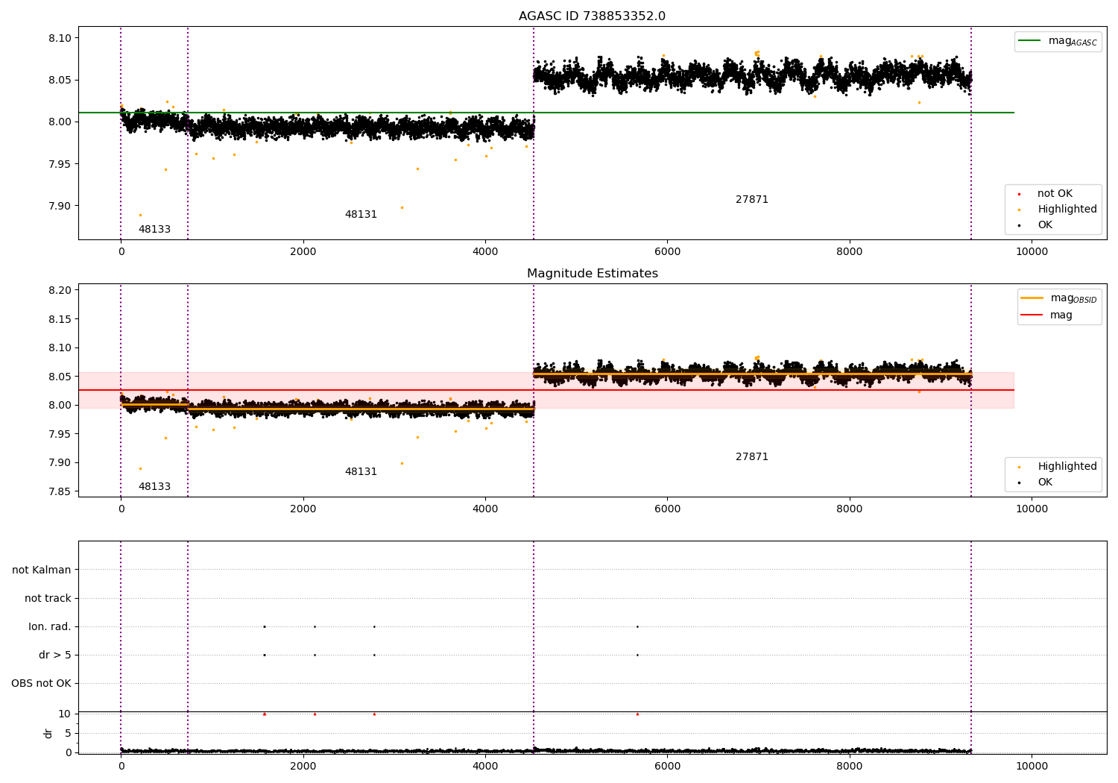
Task: Click the 'dr > 5' row label
Action: point(55,655)
